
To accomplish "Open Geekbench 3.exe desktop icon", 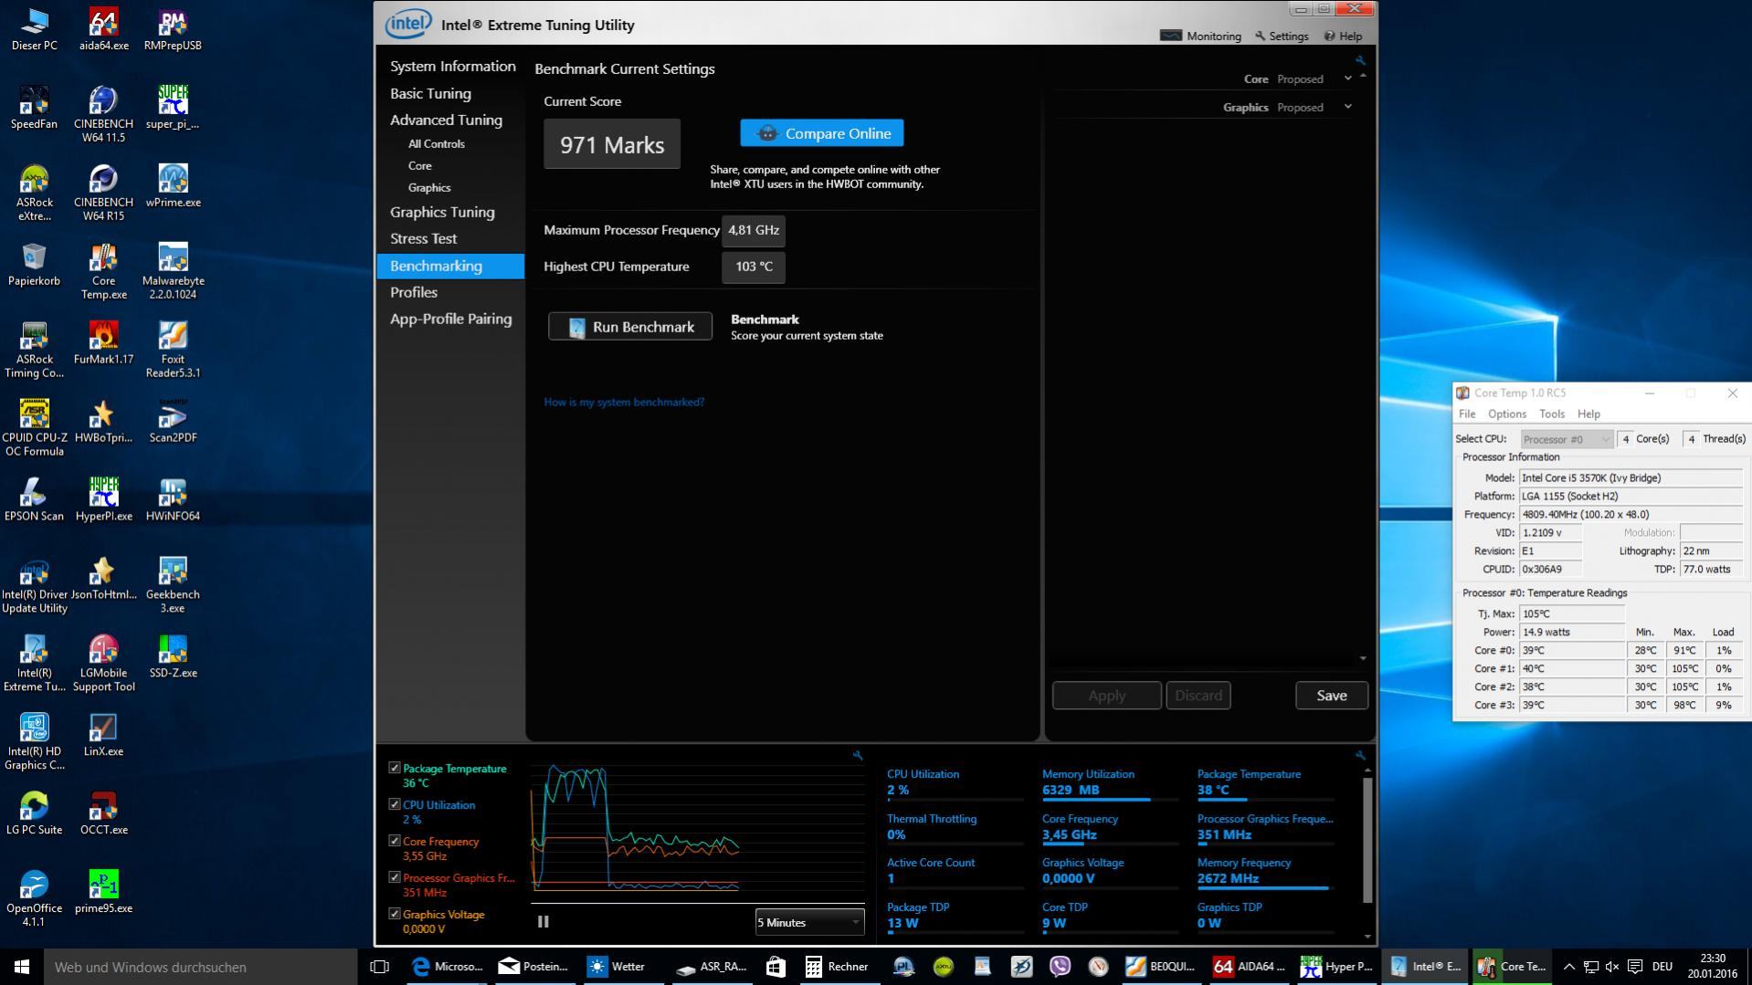I will pos(173,585).
